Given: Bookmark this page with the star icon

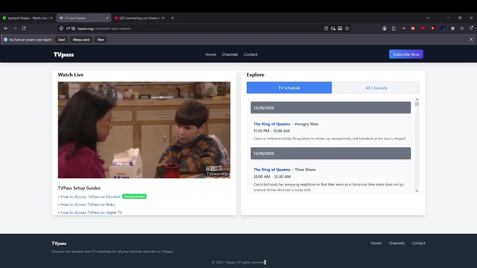Looking at the screenshot, I should pos(347,28).
